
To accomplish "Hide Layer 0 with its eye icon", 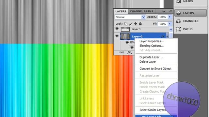I will pyautogui.click(x=117, y=36).
